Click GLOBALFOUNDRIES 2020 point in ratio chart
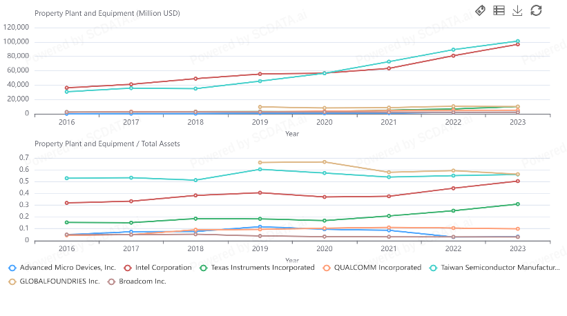Image resolution: width=567 pixels, height=316 pixels. click(x=325, y=162)
